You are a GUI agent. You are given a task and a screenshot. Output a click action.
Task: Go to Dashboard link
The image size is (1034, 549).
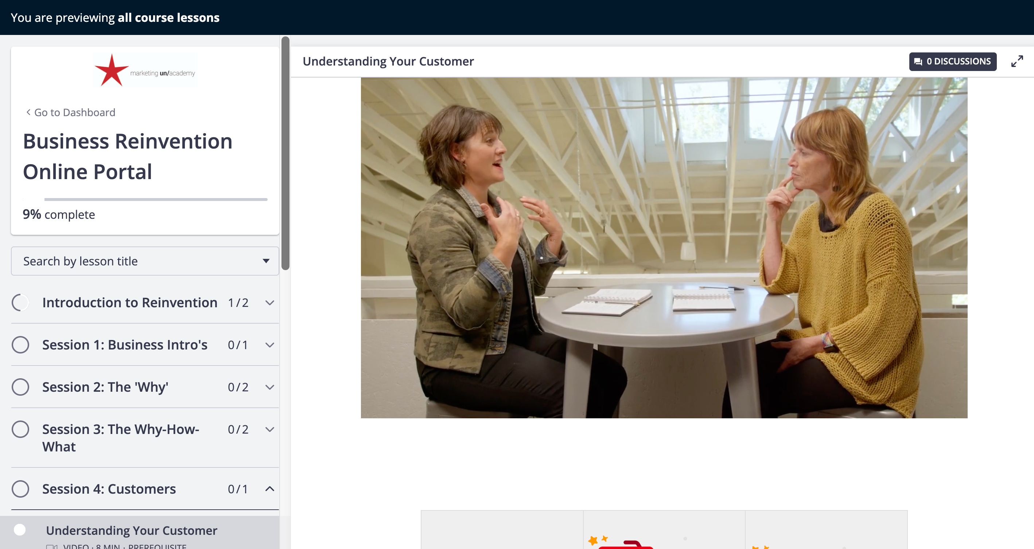tap(75, 112)
